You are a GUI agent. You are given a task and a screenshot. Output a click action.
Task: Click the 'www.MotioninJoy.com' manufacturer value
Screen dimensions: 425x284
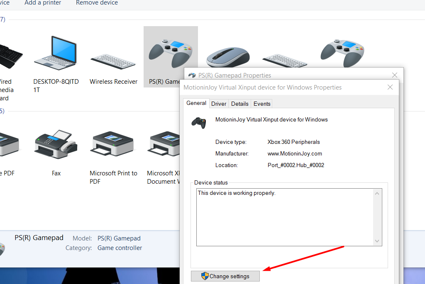click(x=295, y=153)
